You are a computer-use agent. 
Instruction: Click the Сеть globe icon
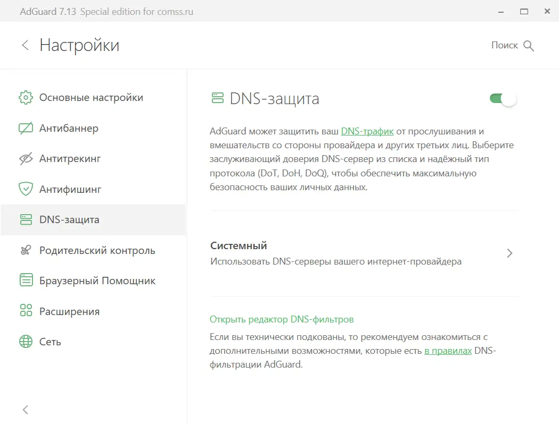click(26, 342)
